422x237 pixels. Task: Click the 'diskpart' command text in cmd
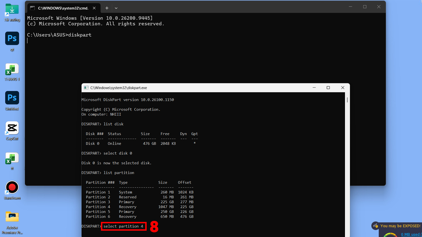[x=80, y=35]
